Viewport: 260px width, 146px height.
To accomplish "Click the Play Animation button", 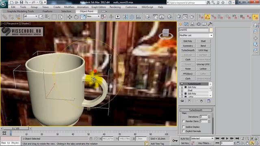I will click(x=227, y=138).
